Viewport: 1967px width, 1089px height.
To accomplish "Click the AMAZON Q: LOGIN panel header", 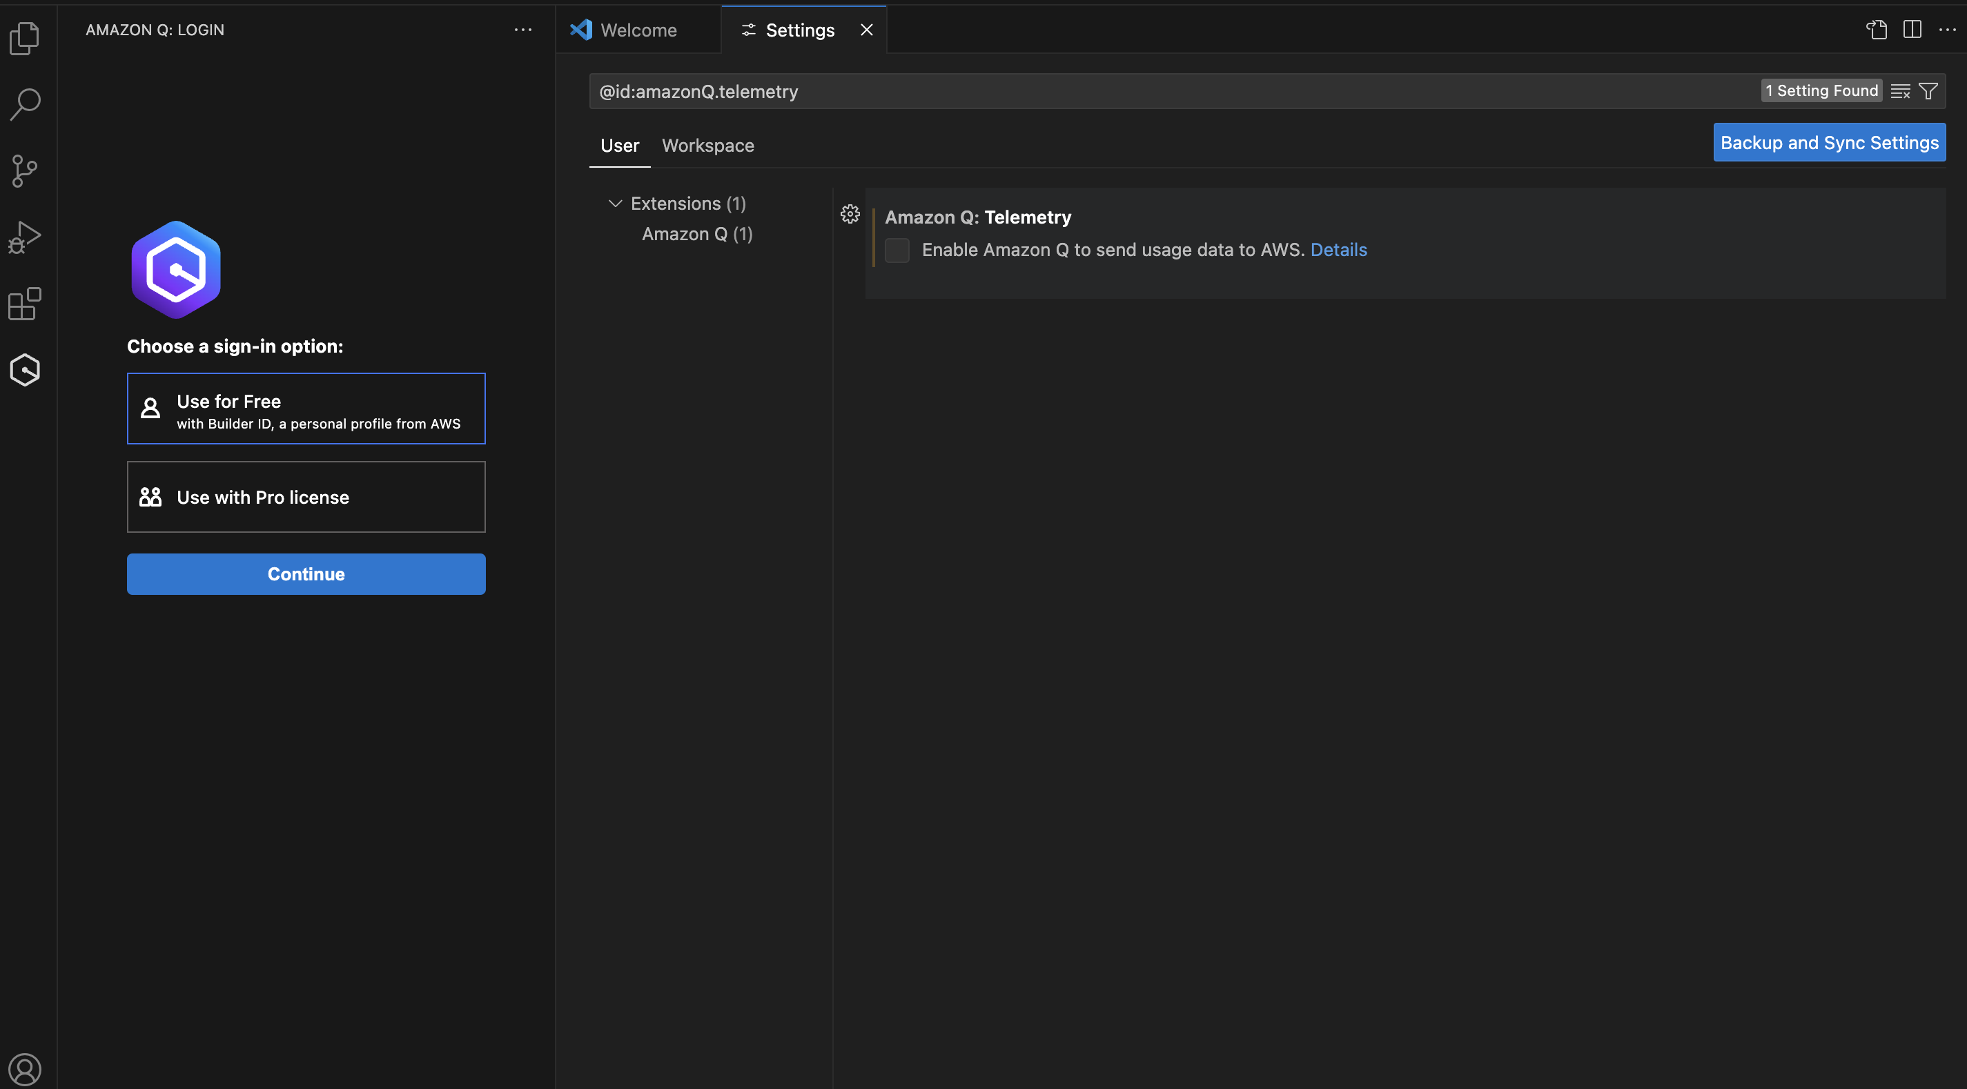I will pyautogui.click(x=155, y=30).
